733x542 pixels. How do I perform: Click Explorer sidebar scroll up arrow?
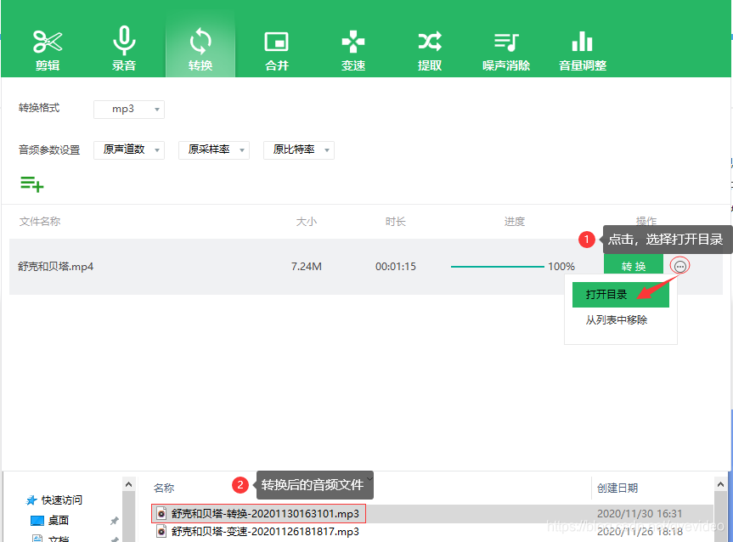pyautogui.click(x=128, y=484)
